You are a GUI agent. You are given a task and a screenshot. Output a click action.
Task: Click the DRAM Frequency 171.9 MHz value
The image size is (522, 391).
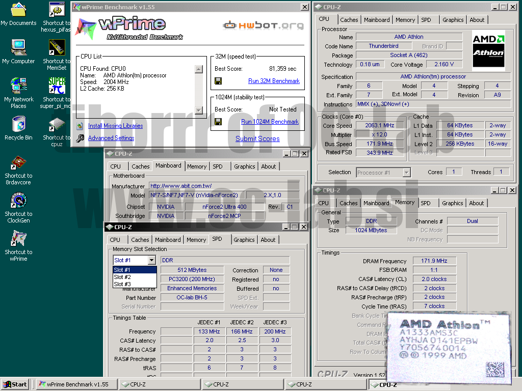pyautogui.click(x=434, y=261)
